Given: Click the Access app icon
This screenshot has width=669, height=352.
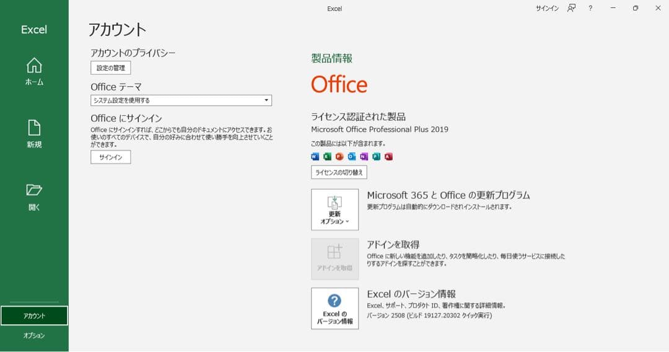Looking at the screenshot, I should [388, 157].
